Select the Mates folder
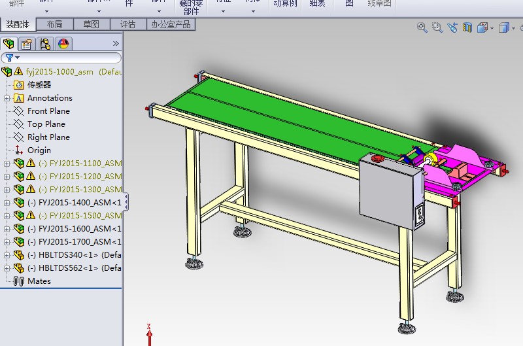 [39, 281]
